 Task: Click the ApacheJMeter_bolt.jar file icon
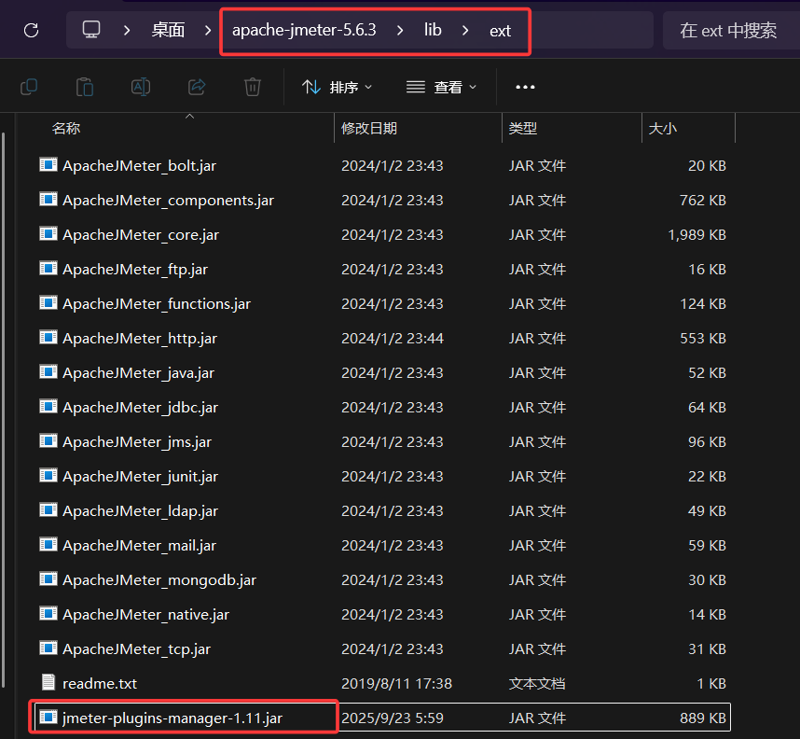(48, 165)
